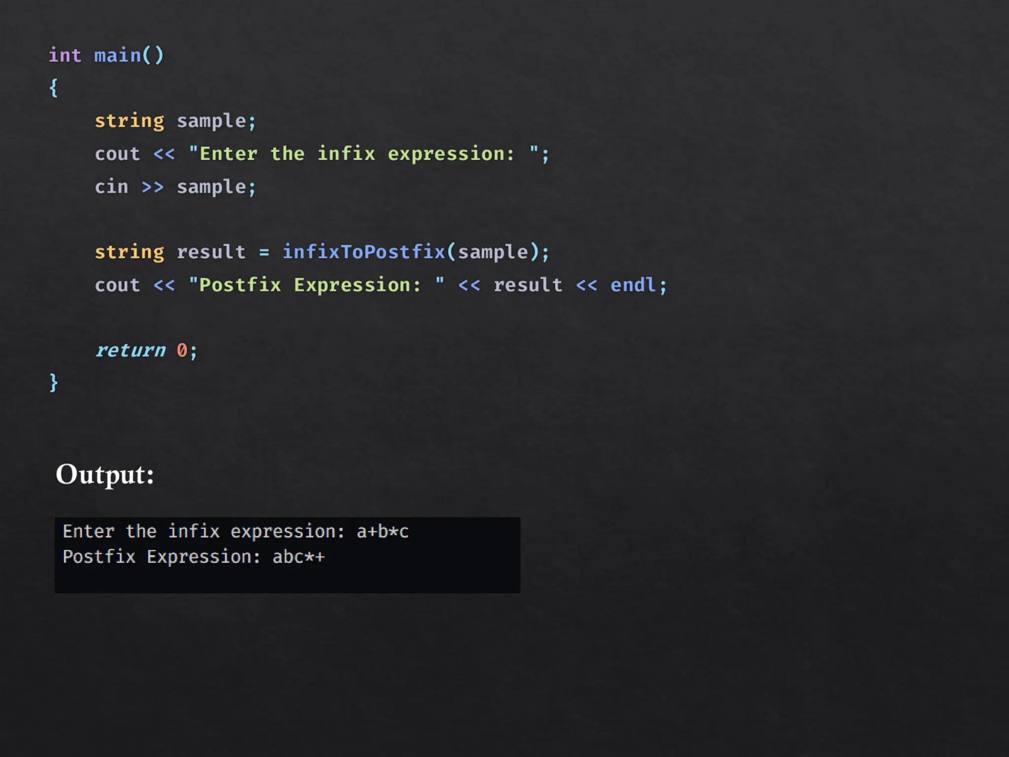Image resolution: width=1009 pixels, height=757 pixels.
Task: Click the console's 'Enter the infix expression:' text
Action: [x=203, y=531]
